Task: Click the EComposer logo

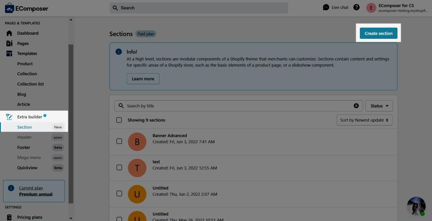Action: [27, 8]
